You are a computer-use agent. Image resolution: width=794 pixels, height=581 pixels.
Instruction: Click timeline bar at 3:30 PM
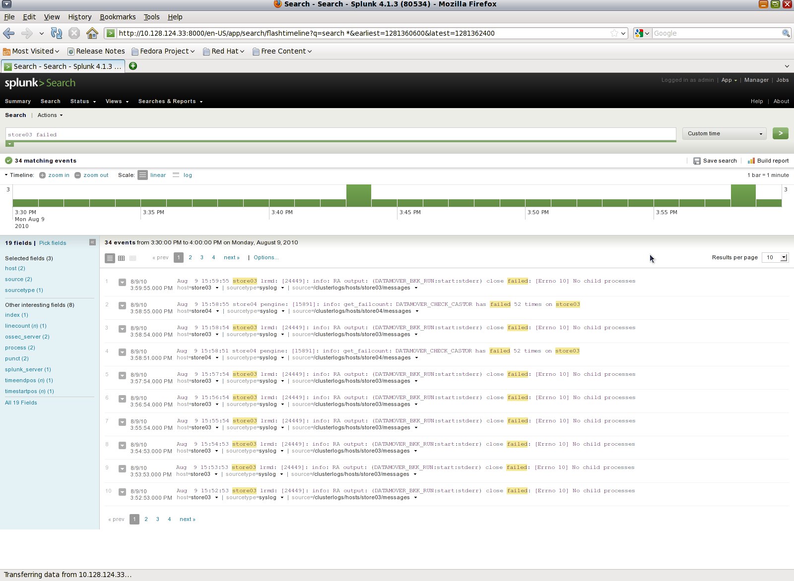pyautogui.click(x=25, y=203)
